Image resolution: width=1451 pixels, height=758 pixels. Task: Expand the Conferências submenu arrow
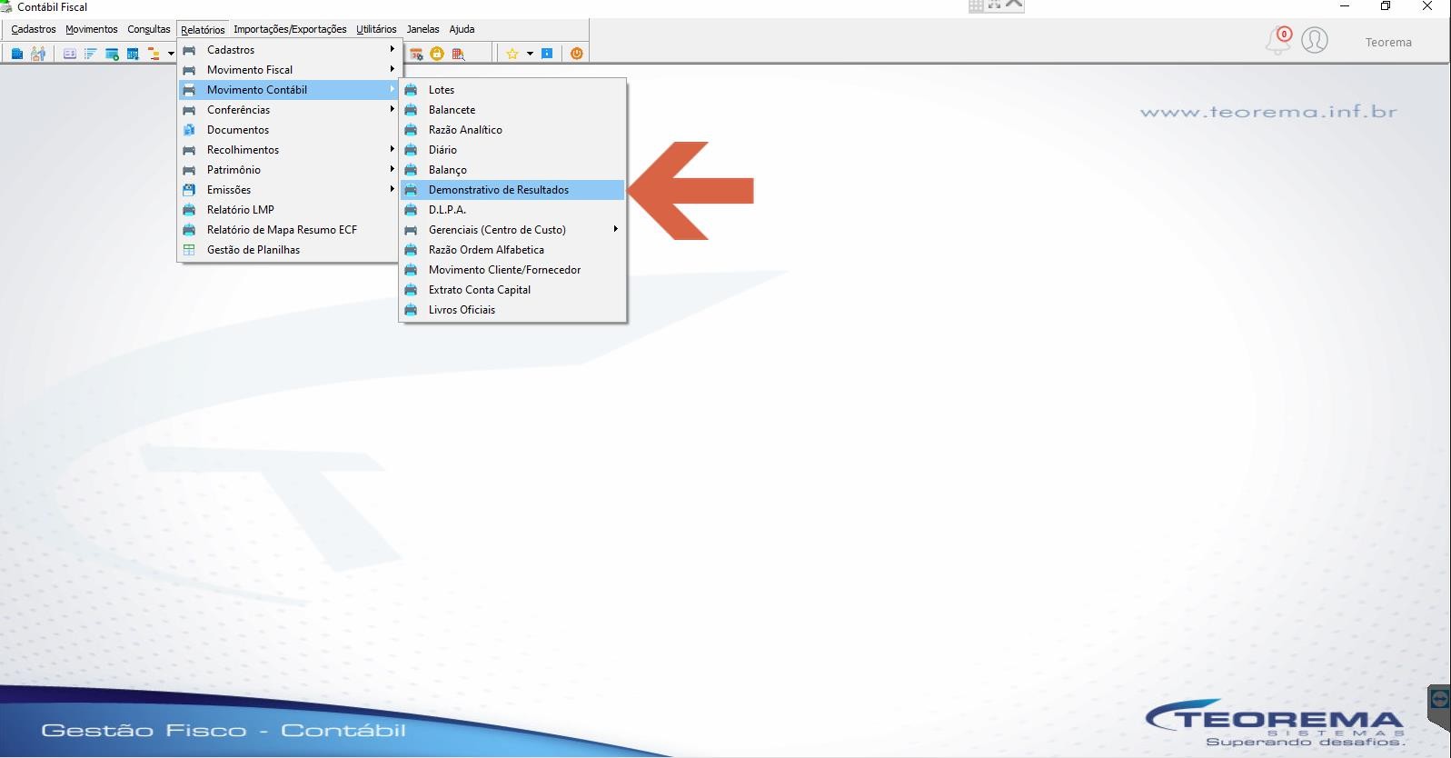pyautogui.click(x=393, y=109)
